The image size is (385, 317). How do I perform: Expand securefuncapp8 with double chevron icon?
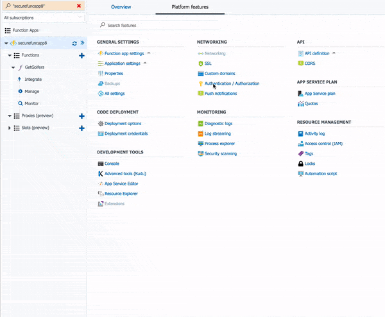[82, 43]
